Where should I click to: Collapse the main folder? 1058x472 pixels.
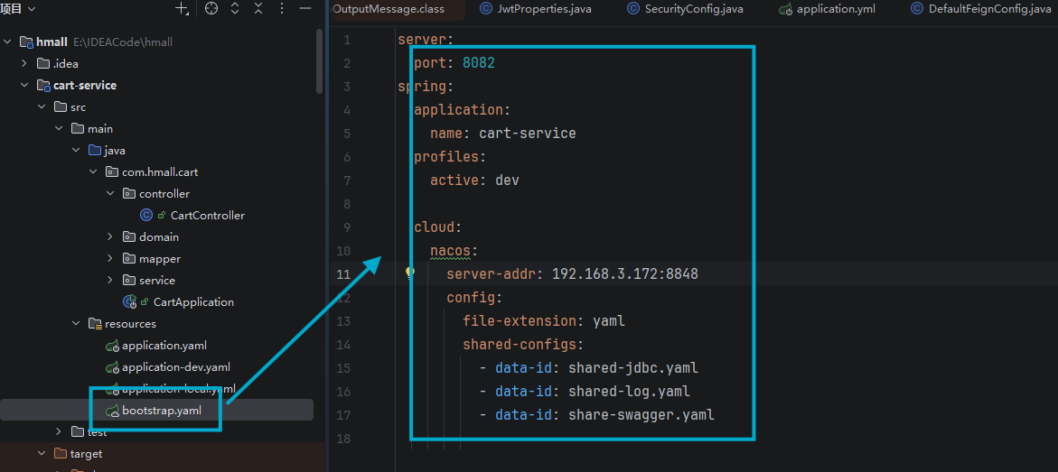tap(59, 128)
